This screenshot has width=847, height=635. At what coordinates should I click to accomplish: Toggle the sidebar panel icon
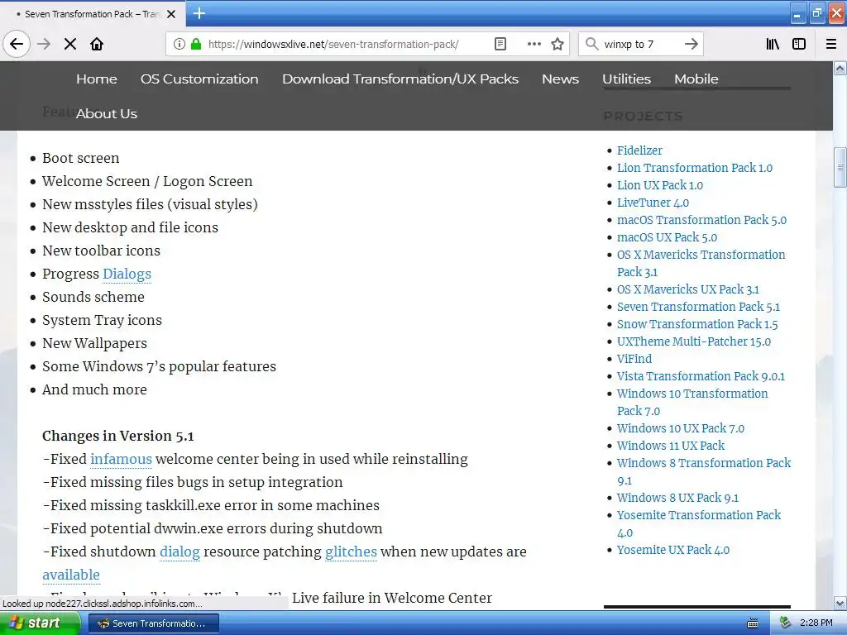point(799,44)
